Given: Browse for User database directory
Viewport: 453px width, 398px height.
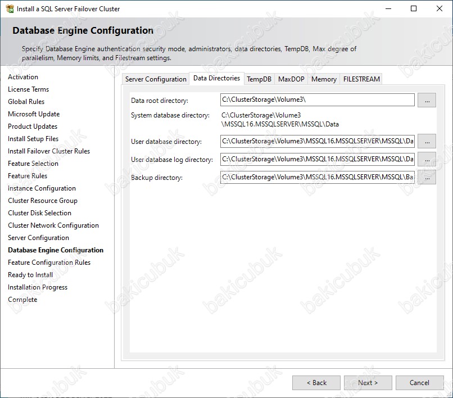Looking at the screenshot, I should coord(427,141).
